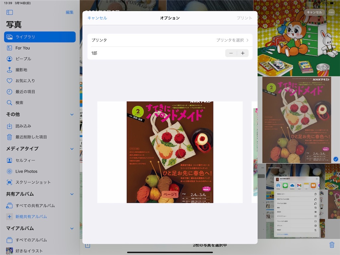This screenshot has width=340, height=255.
Task: Select すべての共有アルバム in the sidebar
Action: [40, 206]
